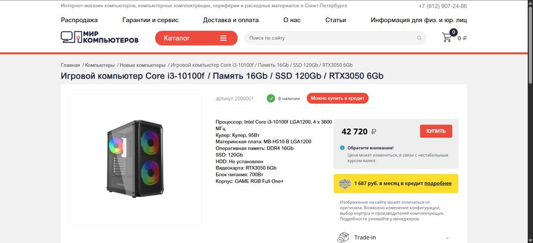Navigate to the Статьи section
Screen dimensions: 533x243
click(335, 20)
